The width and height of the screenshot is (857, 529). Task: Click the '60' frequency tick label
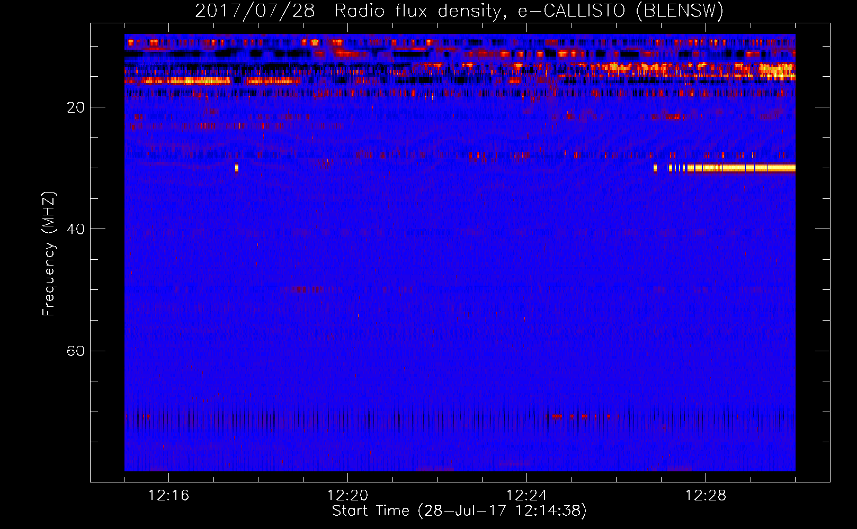[x=76, y=351]
